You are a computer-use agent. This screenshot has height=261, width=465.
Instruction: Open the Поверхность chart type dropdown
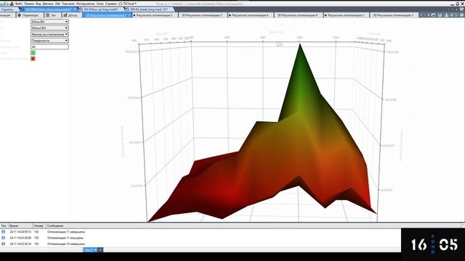49,41
